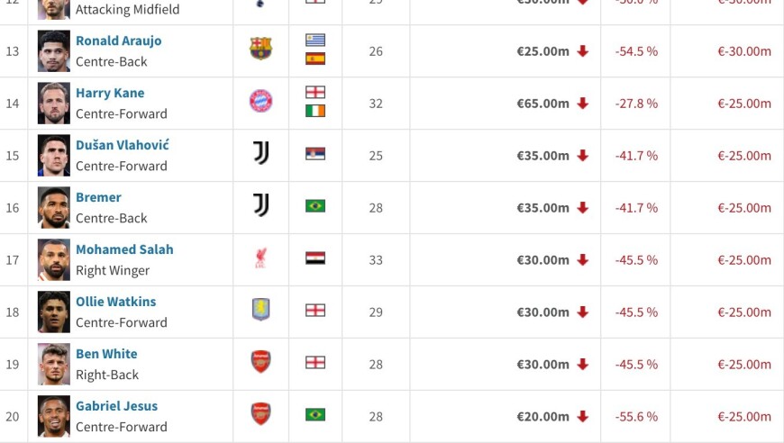Click the Uruguay flag for Ronald Araujo

[x=315, y=41]
